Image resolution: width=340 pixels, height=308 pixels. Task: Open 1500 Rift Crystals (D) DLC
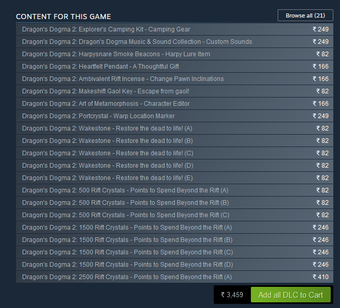(127, 265)
